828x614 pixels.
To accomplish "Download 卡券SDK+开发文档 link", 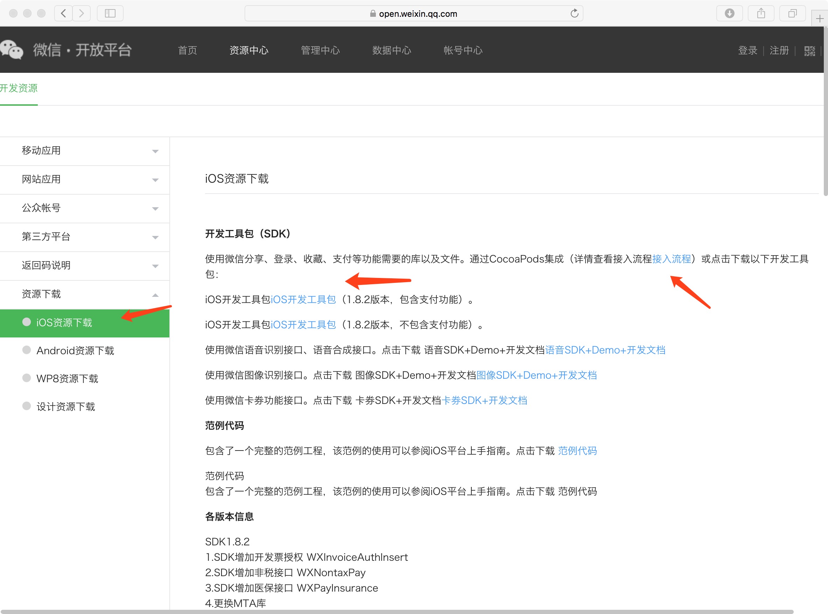I will click(484, 401).
